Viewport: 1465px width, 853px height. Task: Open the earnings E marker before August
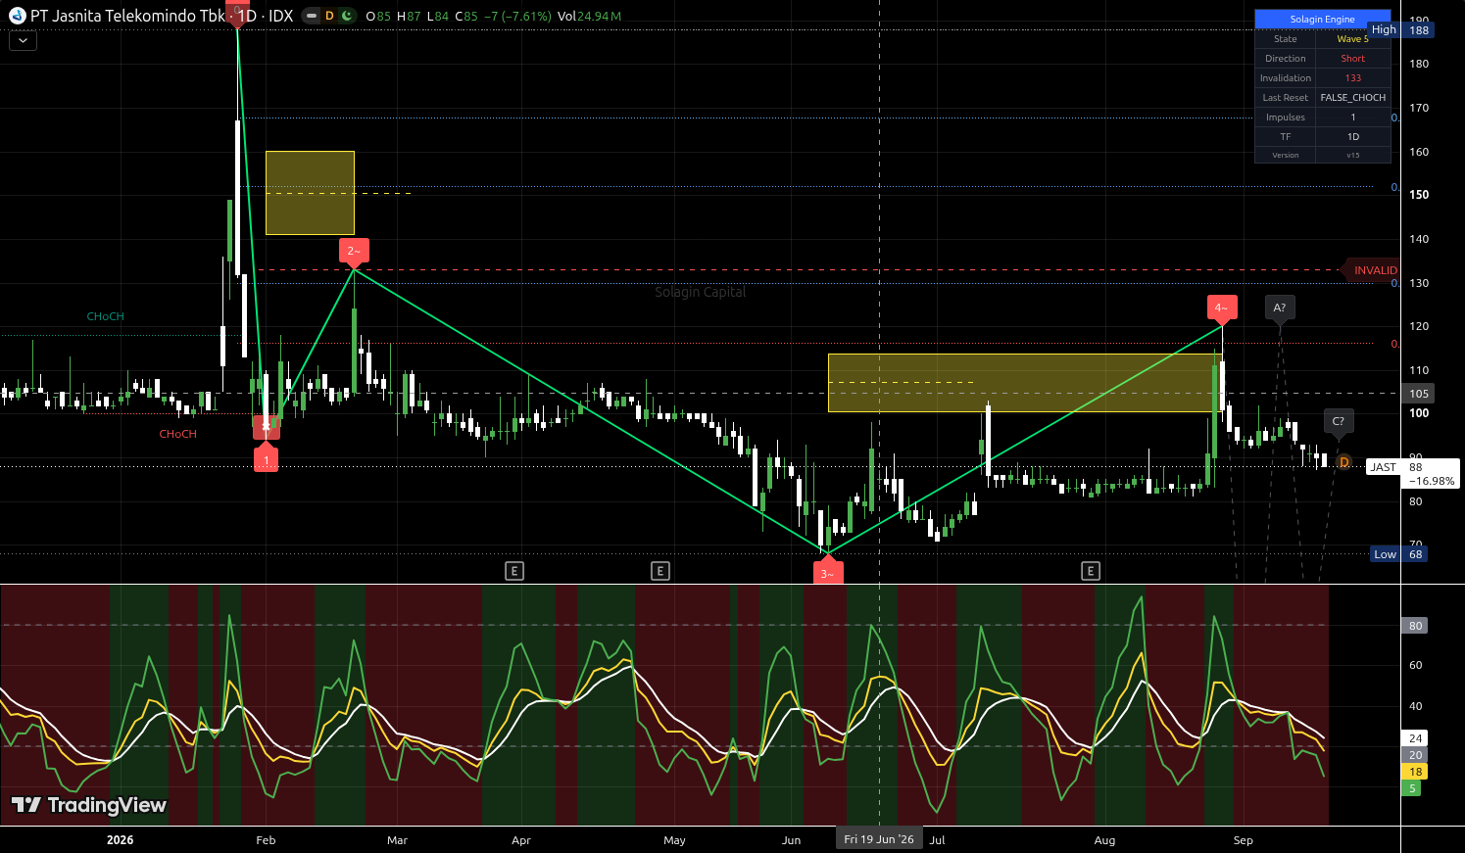point(1091,571)
